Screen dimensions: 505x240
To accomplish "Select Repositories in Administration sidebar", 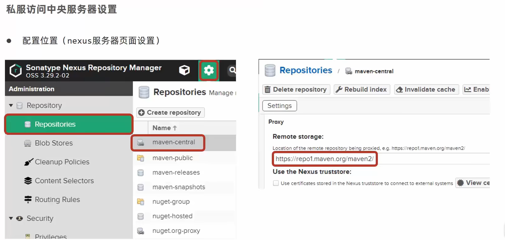I will click(69, 124).
